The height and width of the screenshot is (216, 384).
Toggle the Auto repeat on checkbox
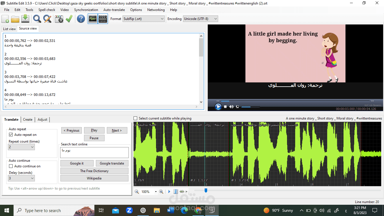point(11,135)
